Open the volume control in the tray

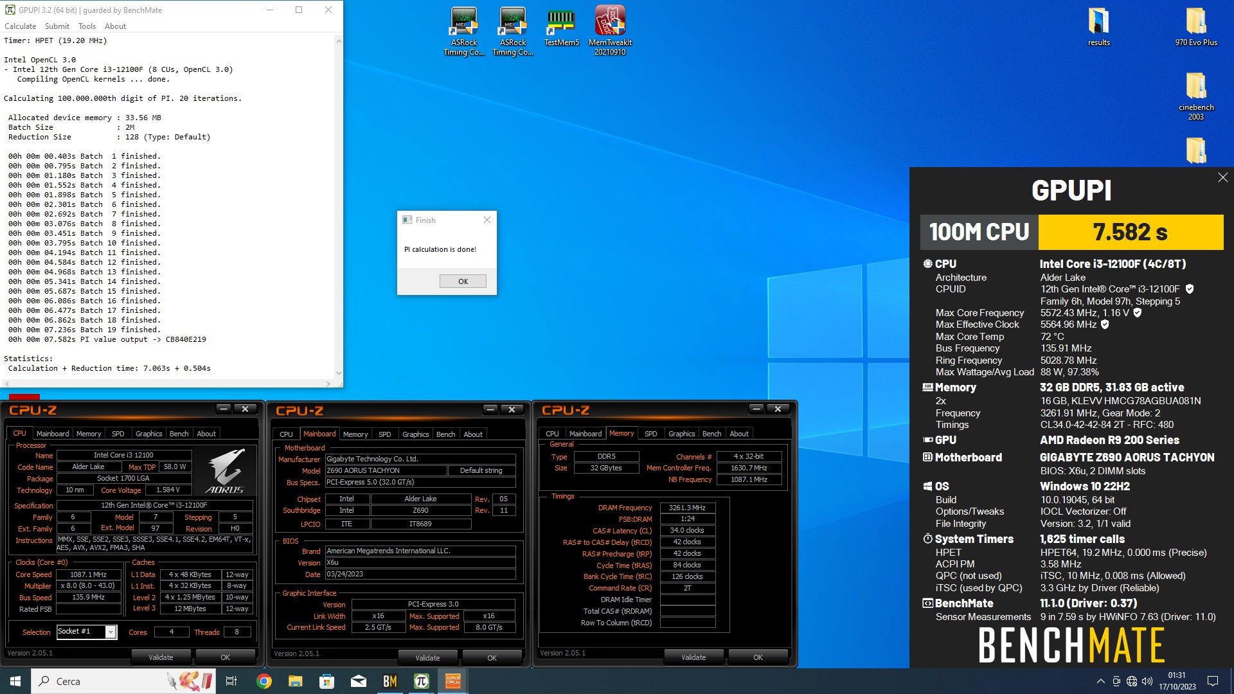(1147, 681)
